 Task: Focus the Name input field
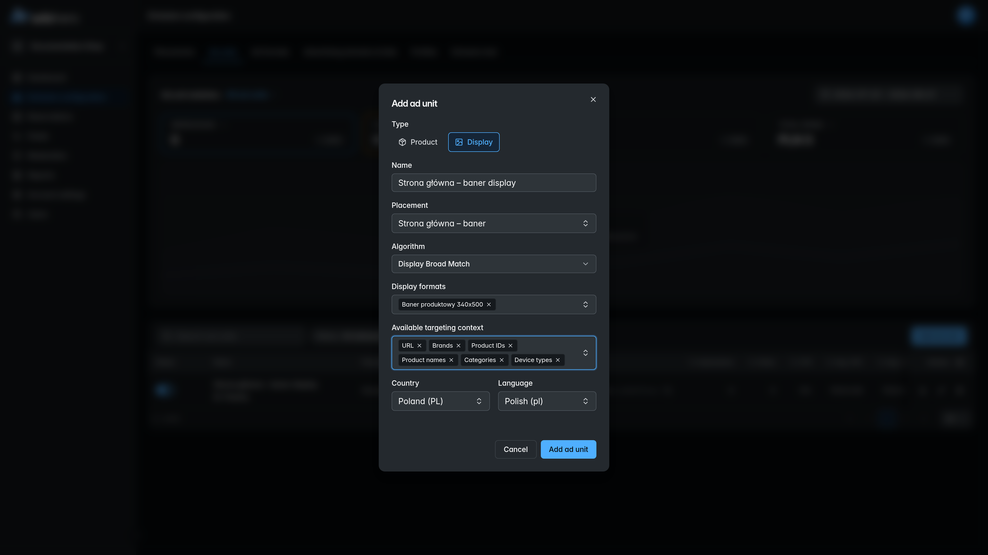tap(494, 183)
